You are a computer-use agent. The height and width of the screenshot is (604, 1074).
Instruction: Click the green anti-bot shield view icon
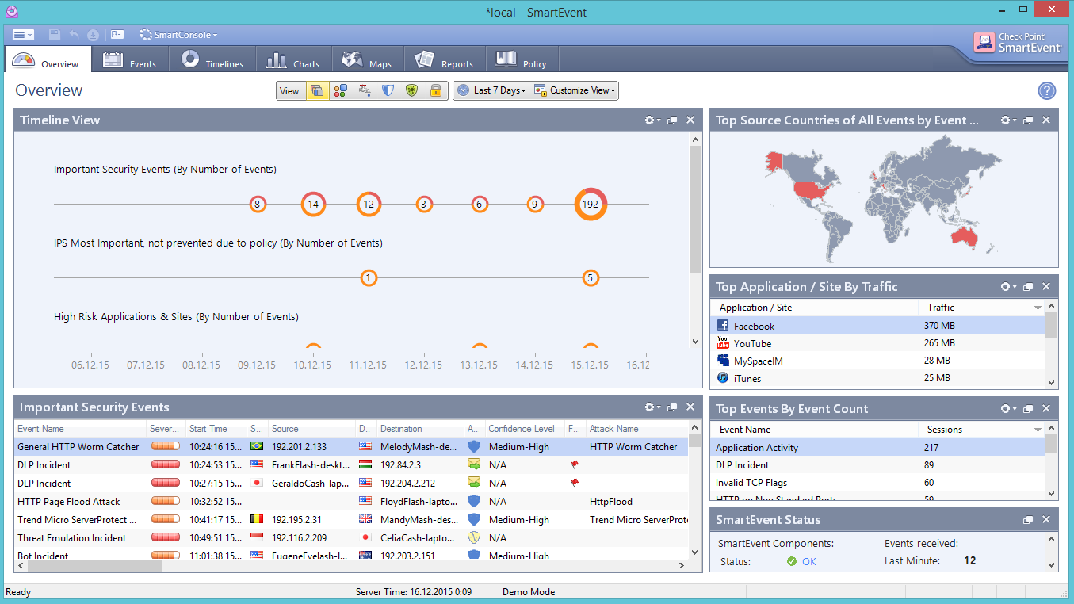coord(411,91)
